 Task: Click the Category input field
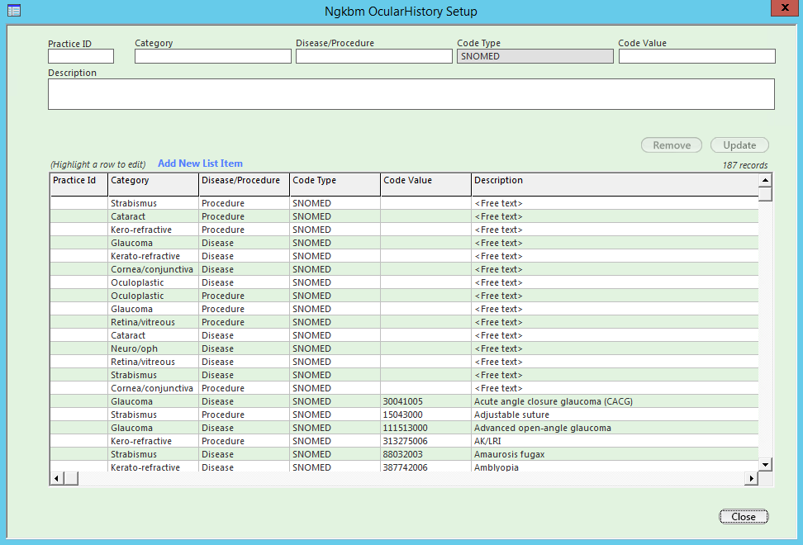(x=213, y=56)
